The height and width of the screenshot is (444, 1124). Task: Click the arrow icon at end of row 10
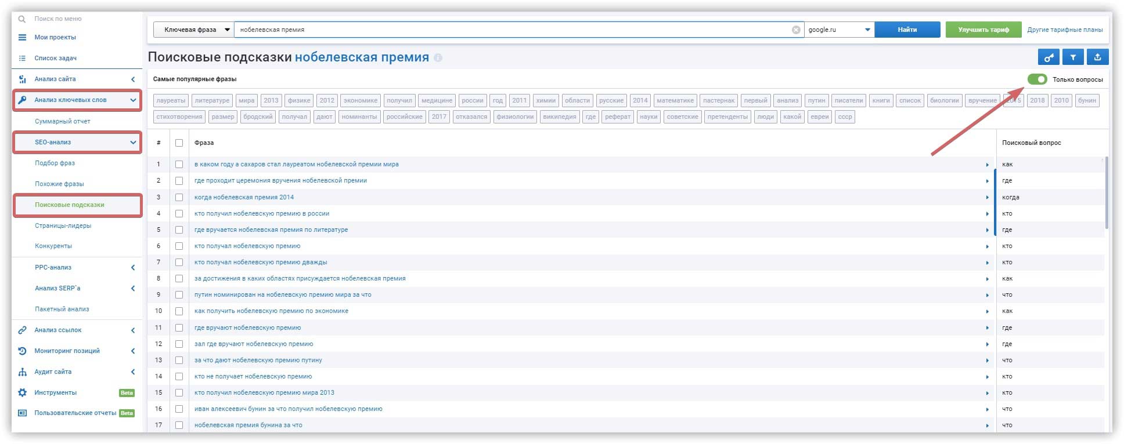[x=987, y=311]
